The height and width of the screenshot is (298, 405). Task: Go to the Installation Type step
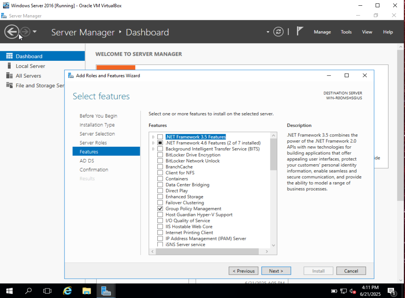point(97,125)
